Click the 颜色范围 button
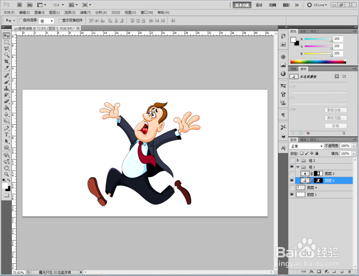This screenshot has height=276, width=359. coord(336,118)
